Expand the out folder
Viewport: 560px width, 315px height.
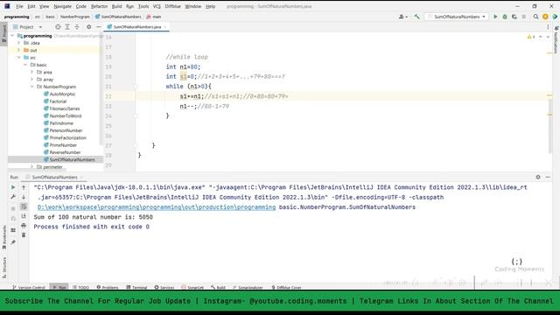pyautogui.click(x=19, y=51)
